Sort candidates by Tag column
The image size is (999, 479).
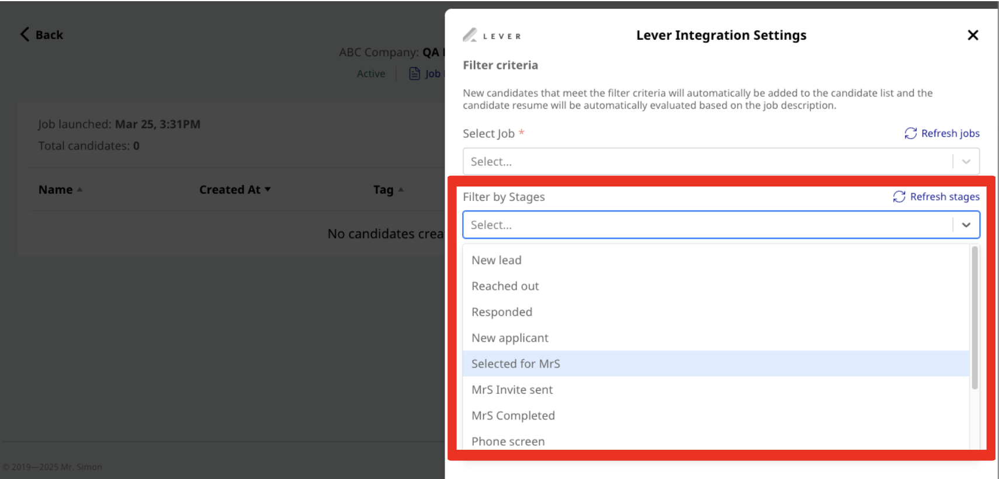tap(388, 190)
